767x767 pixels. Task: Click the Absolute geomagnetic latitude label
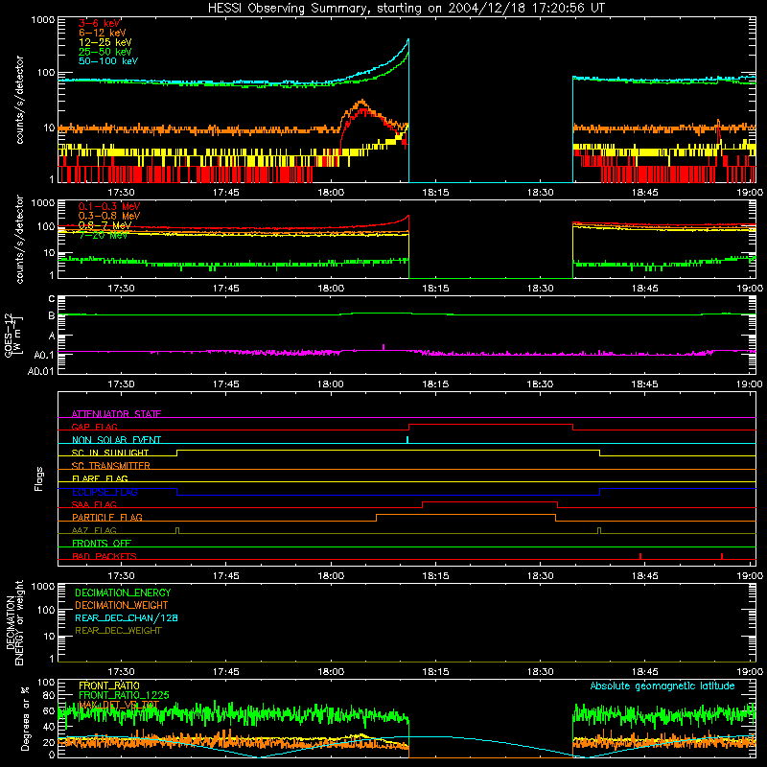coord(662,686)
